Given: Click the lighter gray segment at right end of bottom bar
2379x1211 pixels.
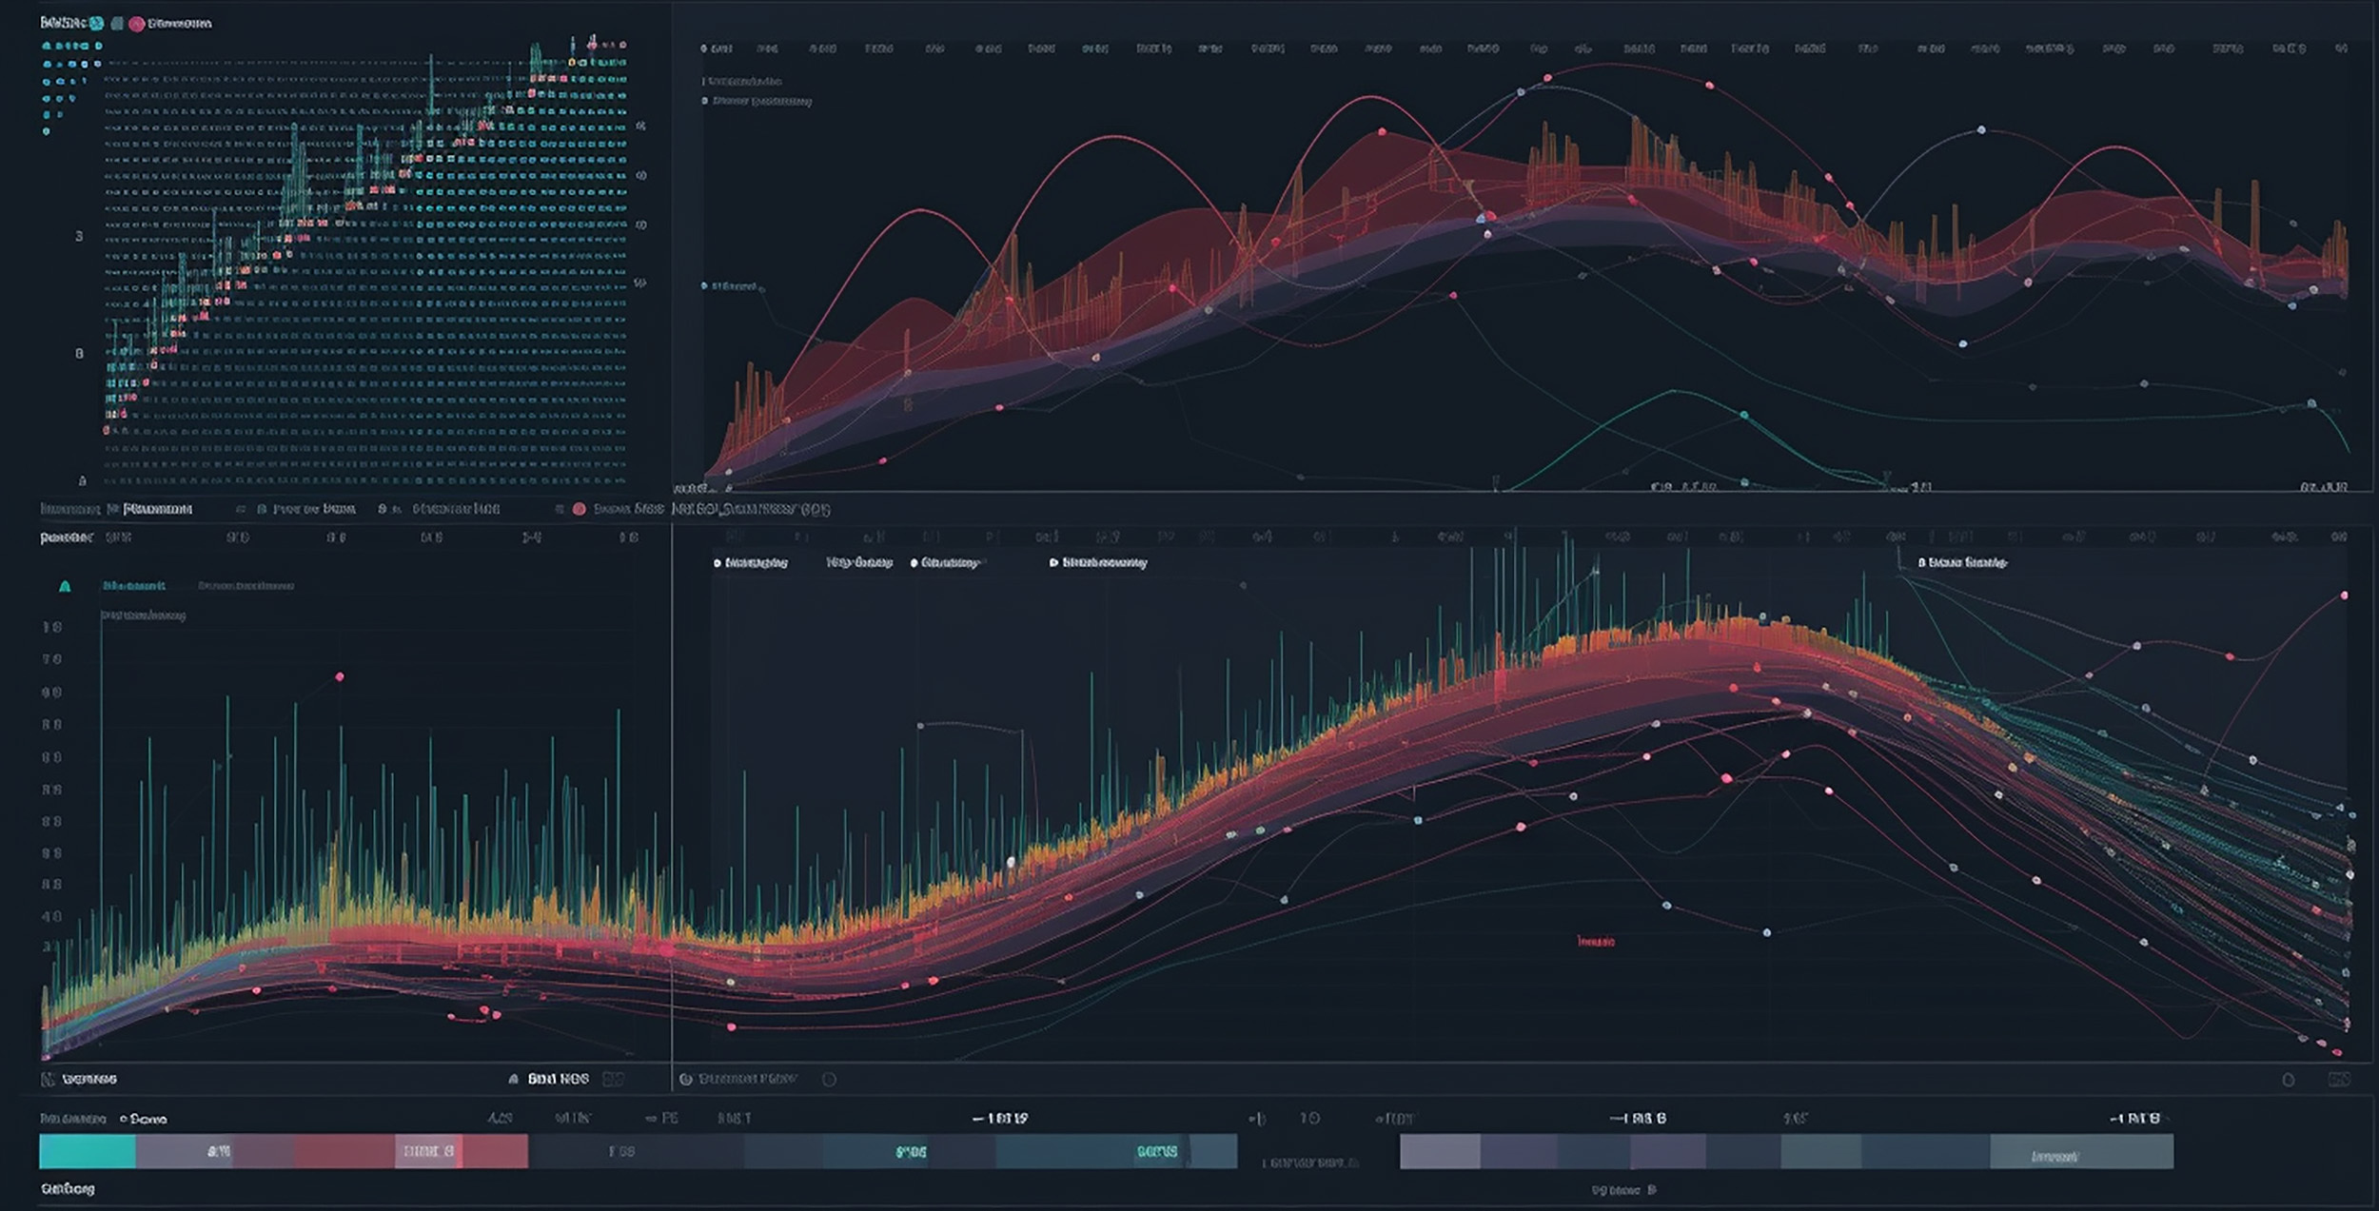Looking at the screenshot, I should (x=2081, y=1152).
